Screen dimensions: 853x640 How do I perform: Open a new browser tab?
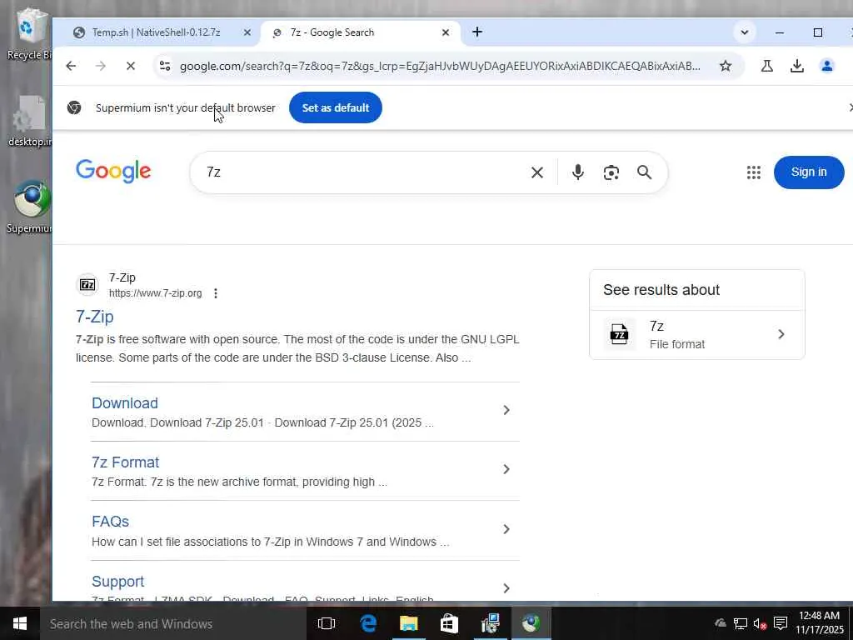pyautogui.click(x=477, y=32)
